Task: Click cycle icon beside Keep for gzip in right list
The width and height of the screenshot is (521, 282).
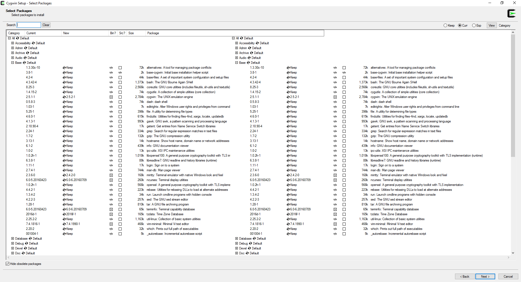Action: [x=288, y=136]
